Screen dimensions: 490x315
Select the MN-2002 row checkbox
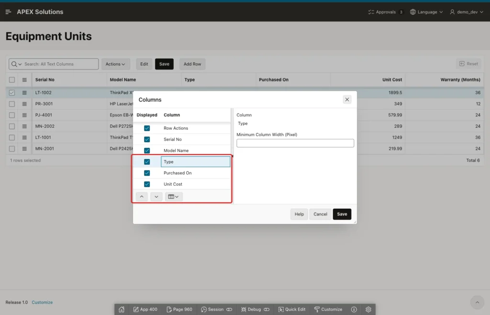click(12, 126)
